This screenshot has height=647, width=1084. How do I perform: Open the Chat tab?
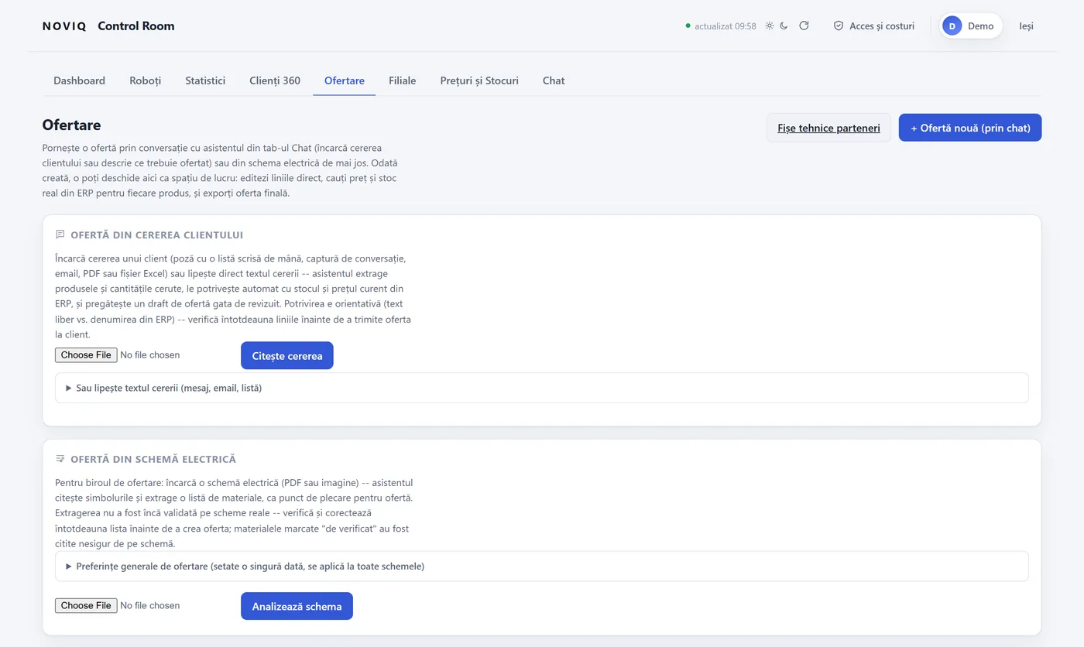point(554,80)
